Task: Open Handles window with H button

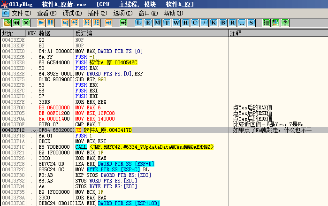Action: [185, 23]
